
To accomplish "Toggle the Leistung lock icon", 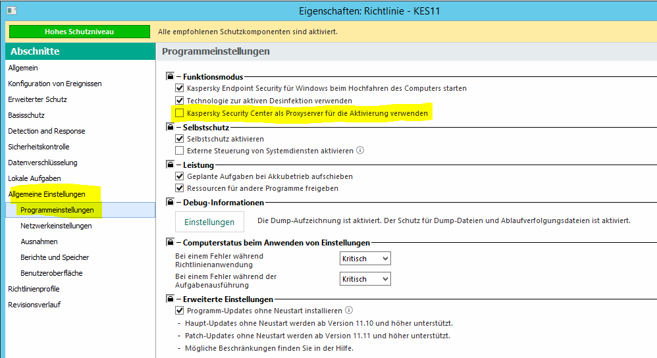I will pos(170,165).
